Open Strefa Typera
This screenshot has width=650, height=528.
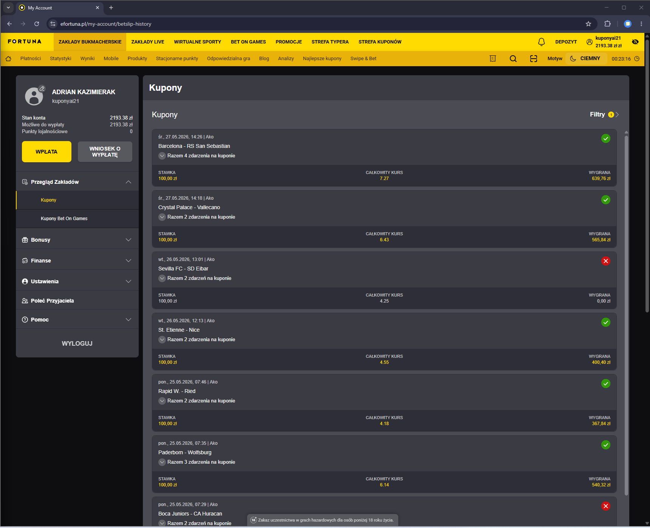[x=330, y=42]
